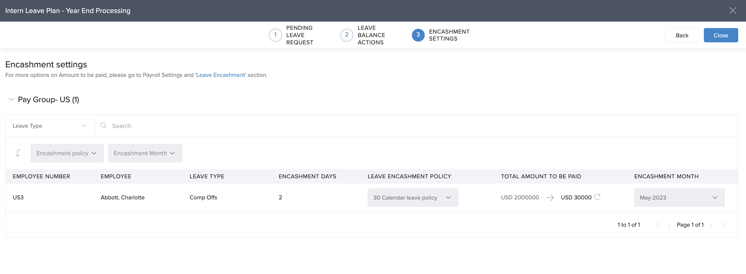Go to the previous page of results

669,225
